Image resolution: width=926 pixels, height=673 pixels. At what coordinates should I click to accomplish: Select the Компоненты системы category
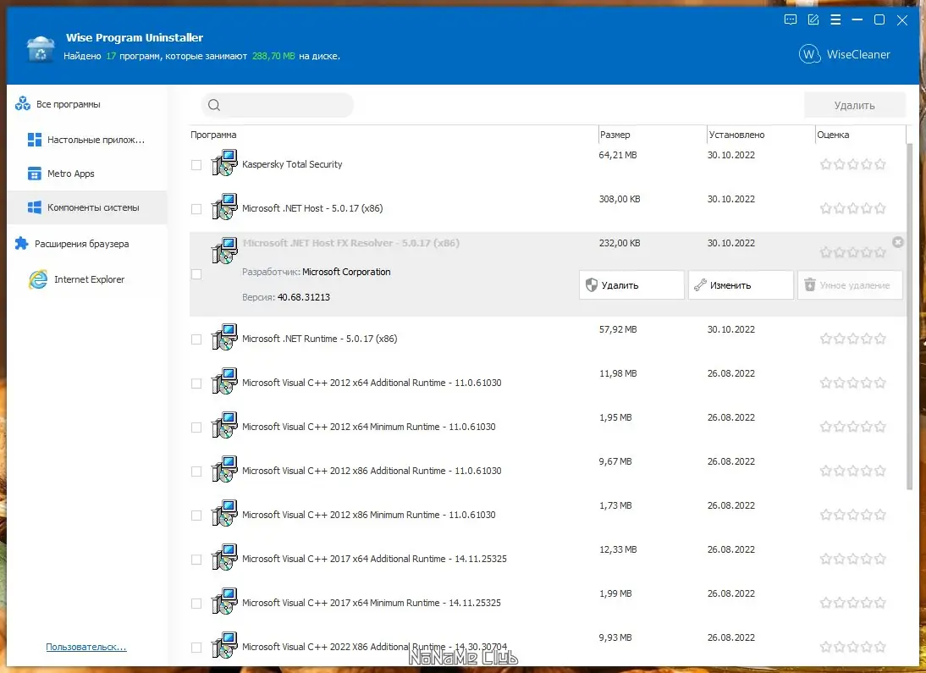(x=87, y=207)
